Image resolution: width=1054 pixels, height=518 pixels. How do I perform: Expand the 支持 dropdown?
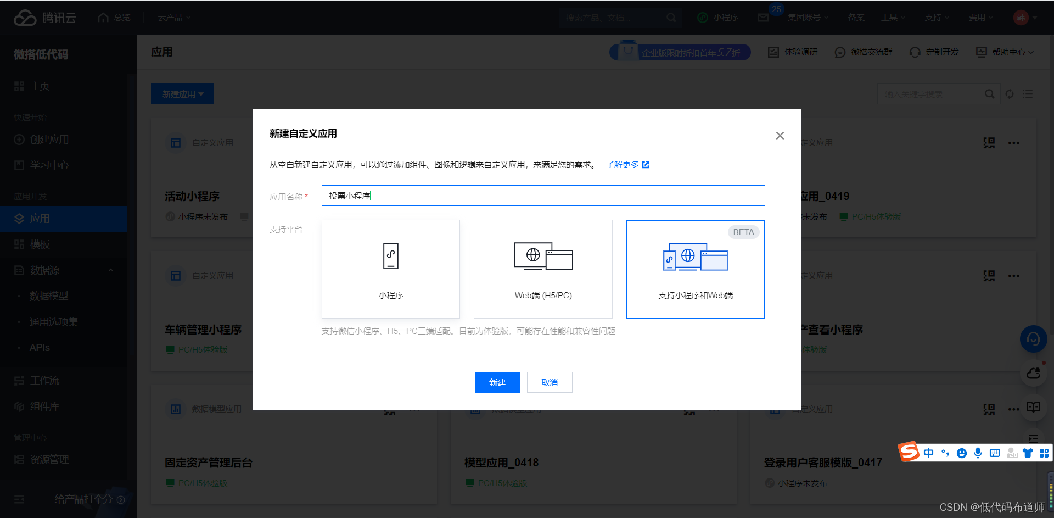(937, 18)
